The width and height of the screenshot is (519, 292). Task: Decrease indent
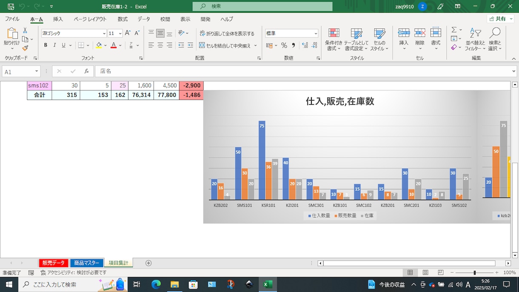[x=181, y=45]
